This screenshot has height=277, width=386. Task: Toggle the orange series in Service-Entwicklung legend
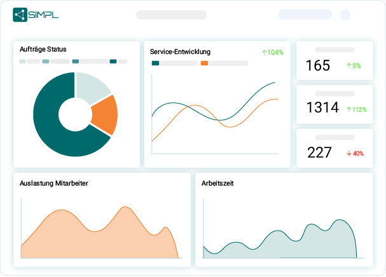[204, 63]
